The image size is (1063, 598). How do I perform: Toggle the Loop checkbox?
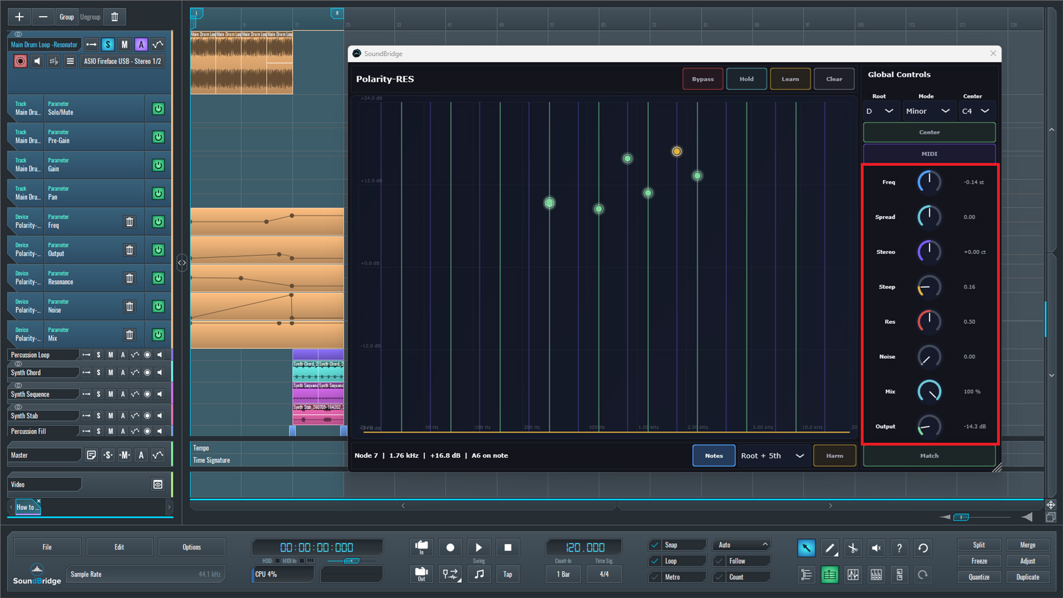click(655, 561)
